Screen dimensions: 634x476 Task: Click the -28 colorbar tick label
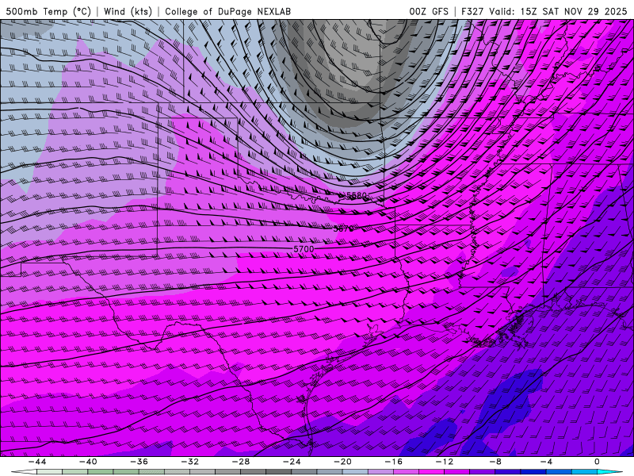[241, 462]
